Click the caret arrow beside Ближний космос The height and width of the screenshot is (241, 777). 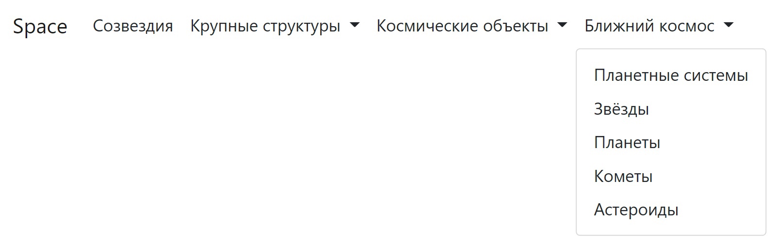tap(728, 25)
